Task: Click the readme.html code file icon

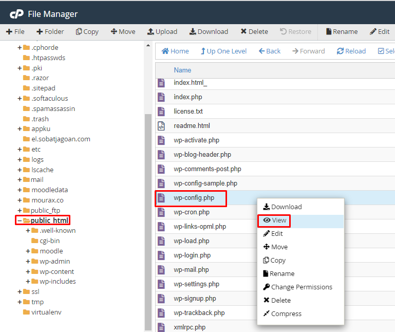Action: tap(161, 126)
